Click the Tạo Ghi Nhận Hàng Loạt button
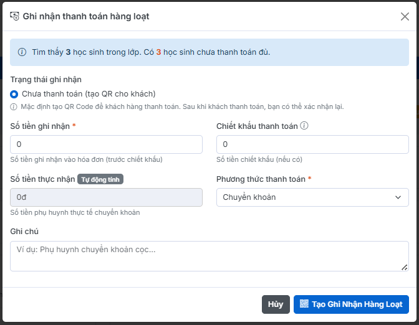This screenshot has width=419, height=325. [x=351, y=304]
